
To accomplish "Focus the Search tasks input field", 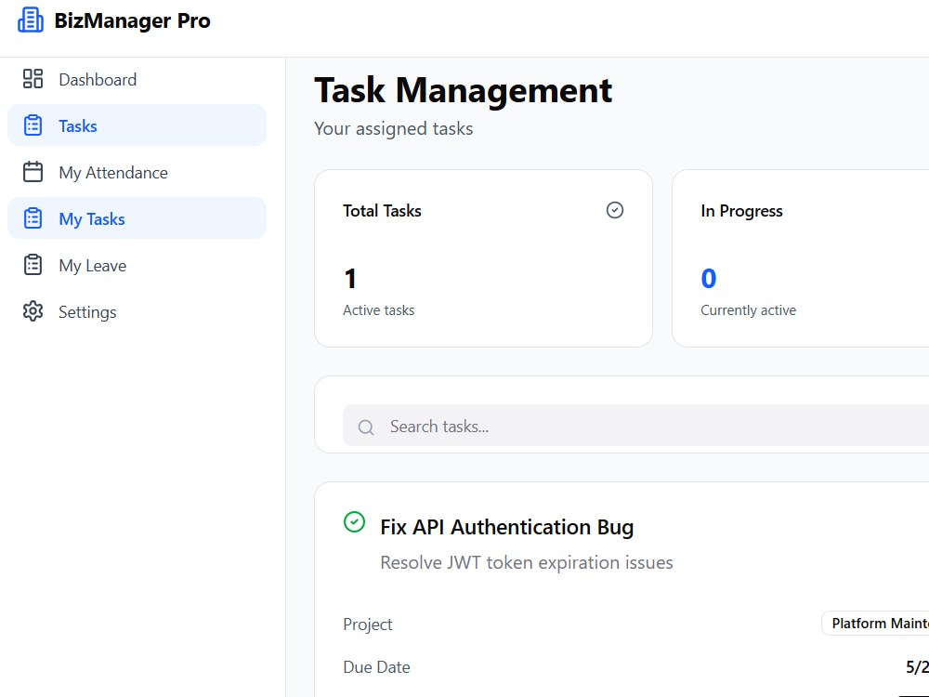I will [x=635, y=426].
